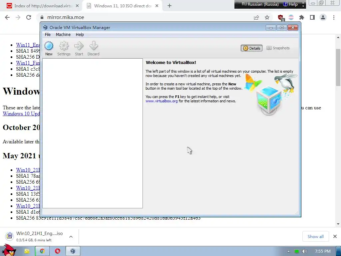Close the Index of download.virtualbox tab
This screenshot has width=341, height=256.
coord(77,6)
